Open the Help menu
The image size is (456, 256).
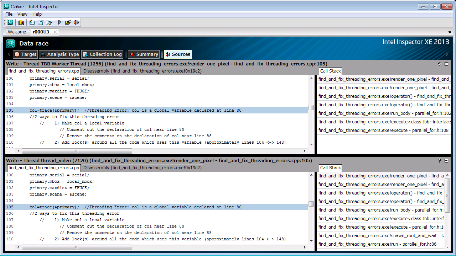[x=37, y=14]
